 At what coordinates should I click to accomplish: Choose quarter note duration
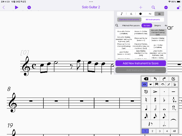tap(146, 108)
